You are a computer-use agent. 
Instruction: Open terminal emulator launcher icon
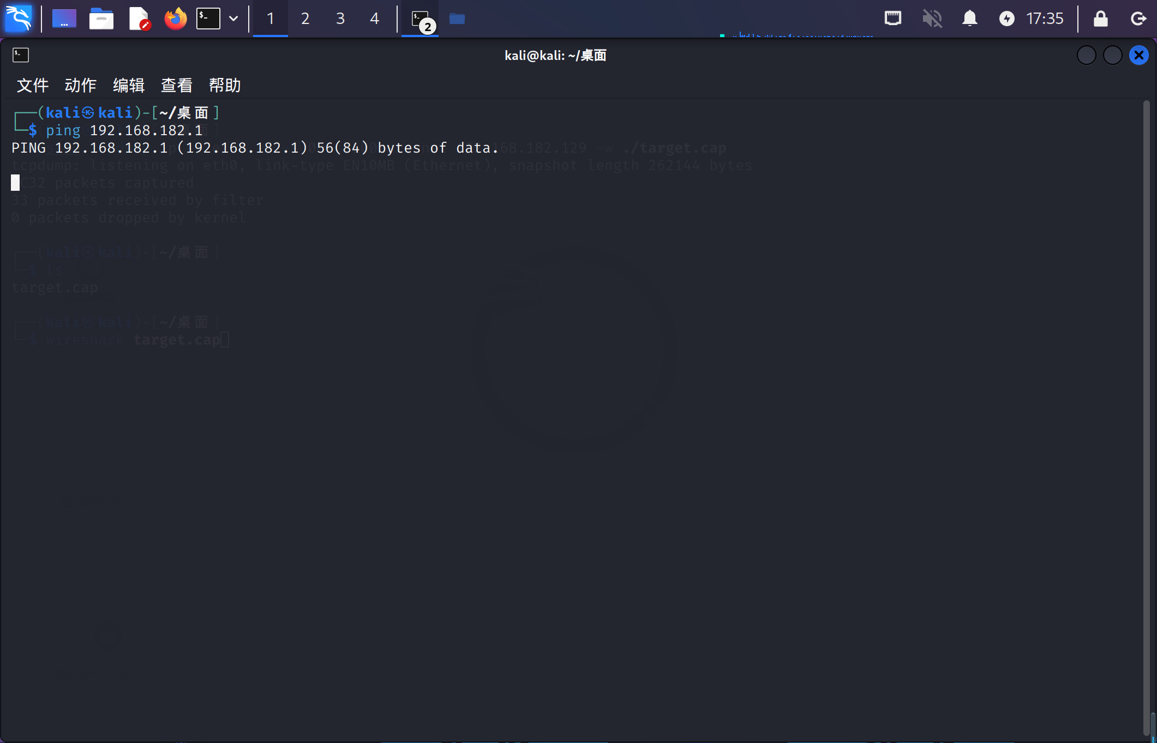click(208, 19)
